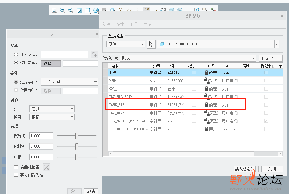Click the dimension-arrow icon in the toolbar
The width and height of the screenshot is (289, 194).
click(x=188, y=9)
